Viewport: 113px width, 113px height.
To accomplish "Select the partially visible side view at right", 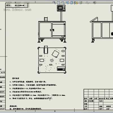I will 101,23.
